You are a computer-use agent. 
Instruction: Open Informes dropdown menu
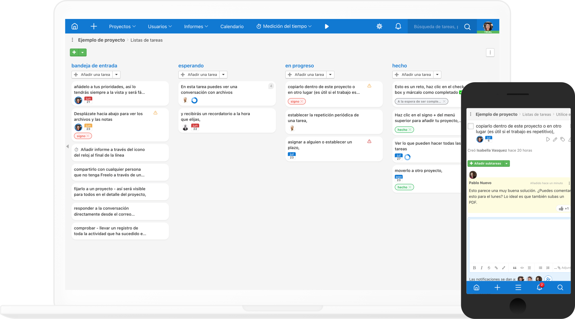(196, 26)
